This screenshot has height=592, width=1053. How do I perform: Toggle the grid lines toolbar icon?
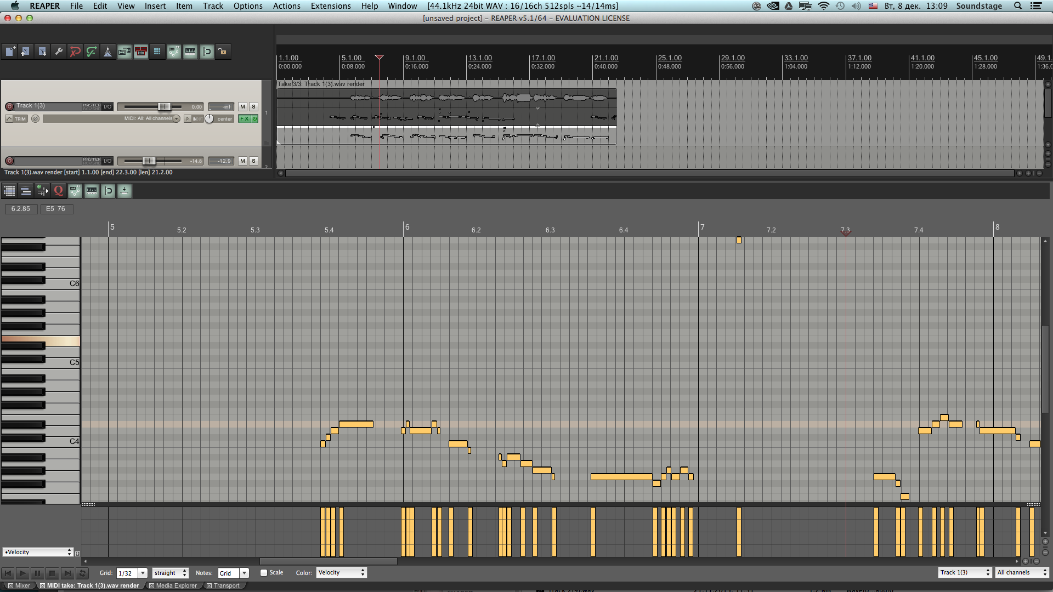pyautogui.click(x=157, y=52)
